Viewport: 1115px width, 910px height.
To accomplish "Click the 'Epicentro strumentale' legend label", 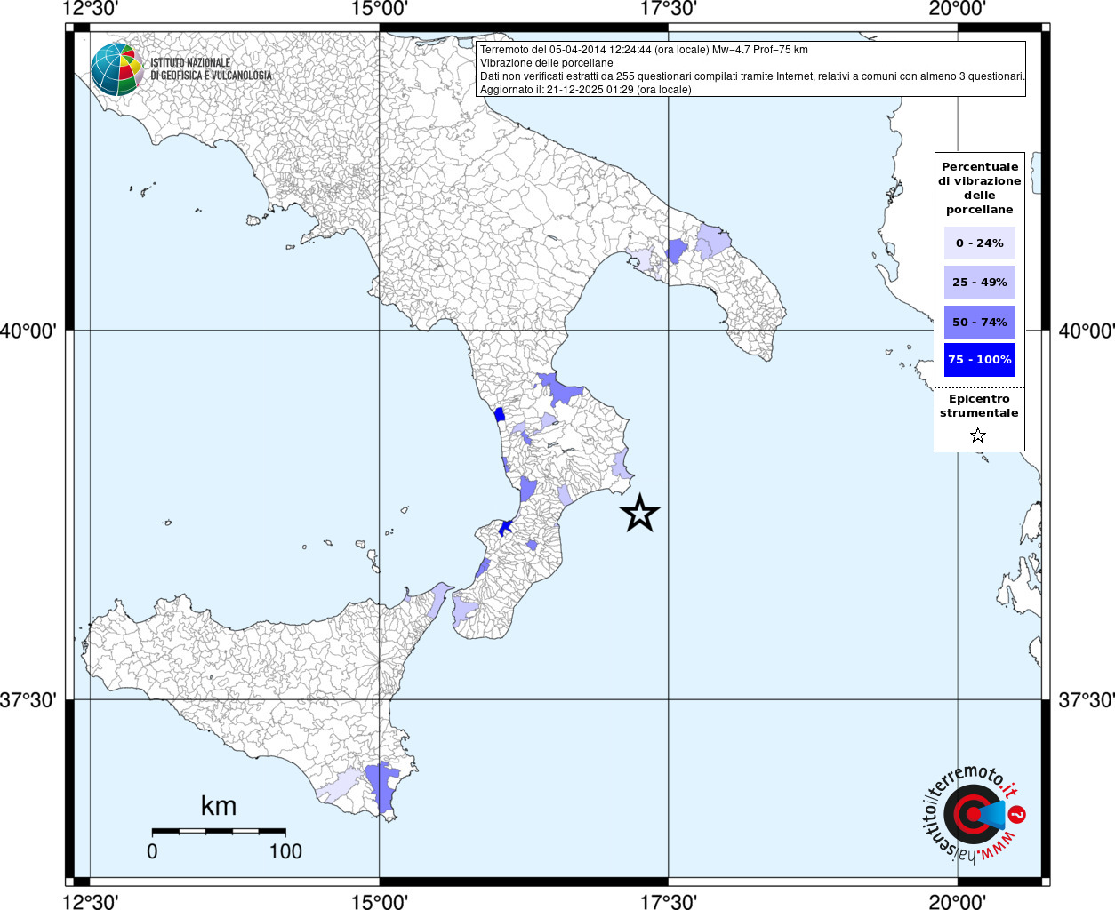I will tap(979, 406).
